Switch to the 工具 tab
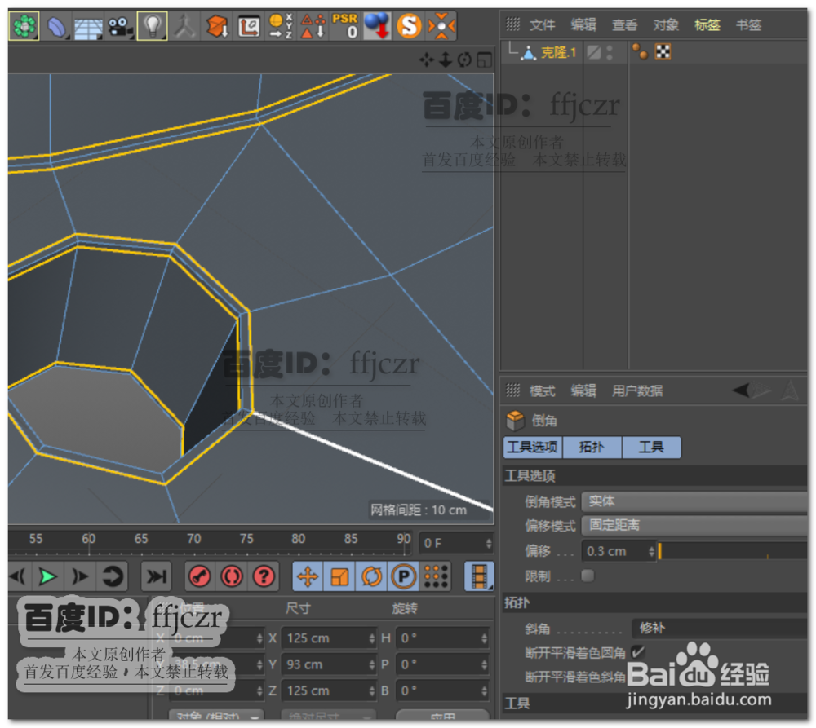 coord(651,448)
